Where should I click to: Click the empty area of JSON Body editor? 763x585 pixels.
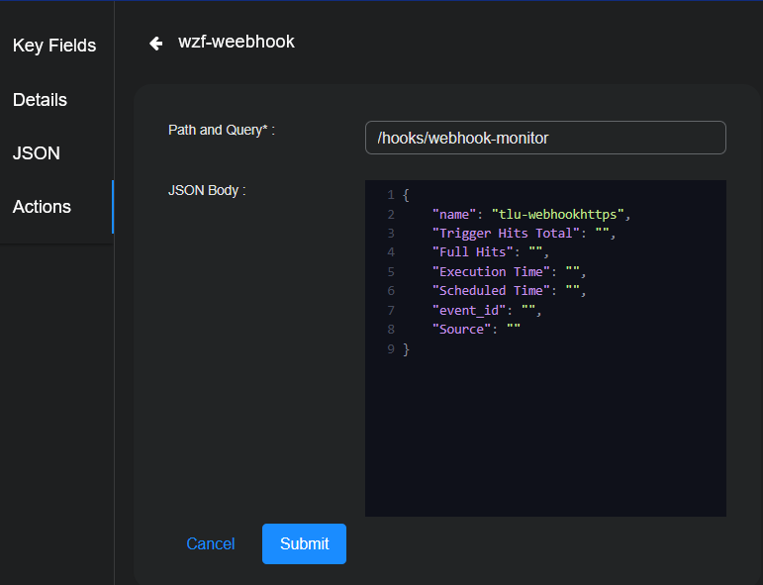point(544,436)
